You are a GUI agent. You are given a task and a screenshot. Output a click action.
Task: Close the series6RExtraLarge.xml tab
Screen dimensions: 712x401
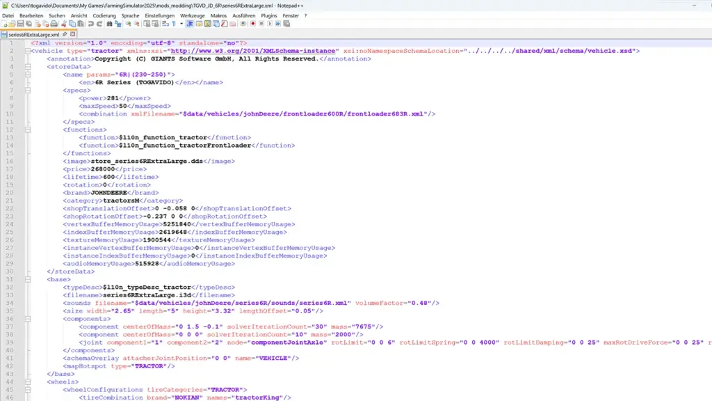72,33
